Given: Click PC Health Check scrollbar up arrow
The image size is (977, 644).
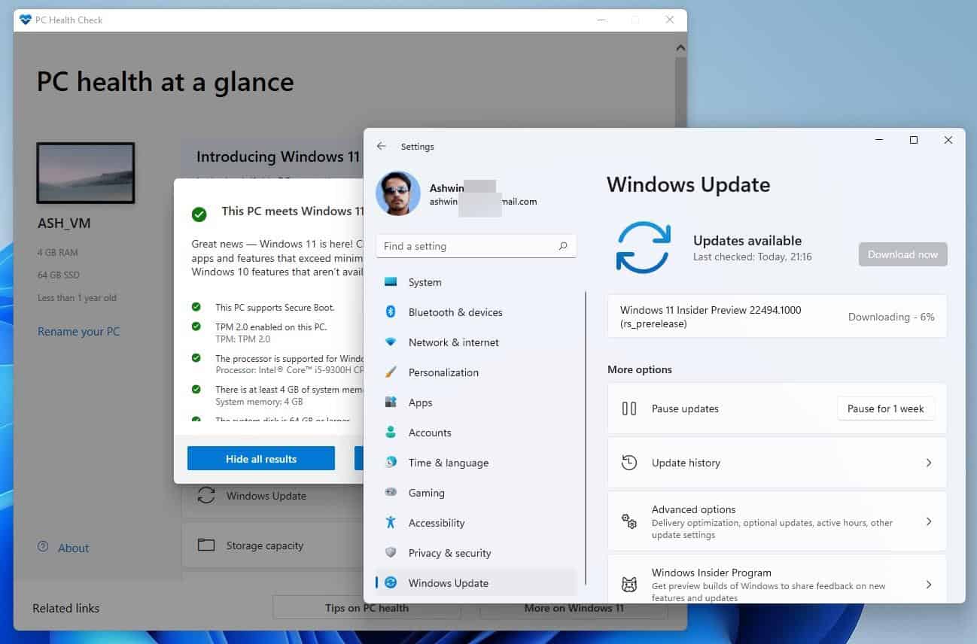Looking at the screenshot, I should pyautogui.click(x=680, y=48).
